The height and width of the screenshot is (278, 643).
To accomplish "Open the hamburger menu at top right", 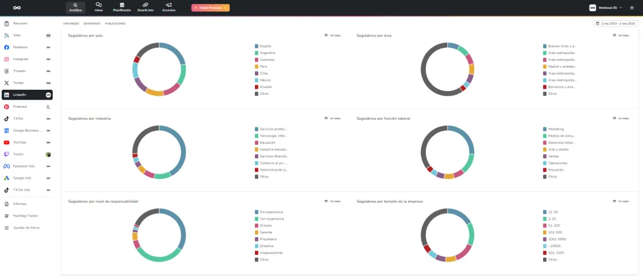I will pos(632,8).
